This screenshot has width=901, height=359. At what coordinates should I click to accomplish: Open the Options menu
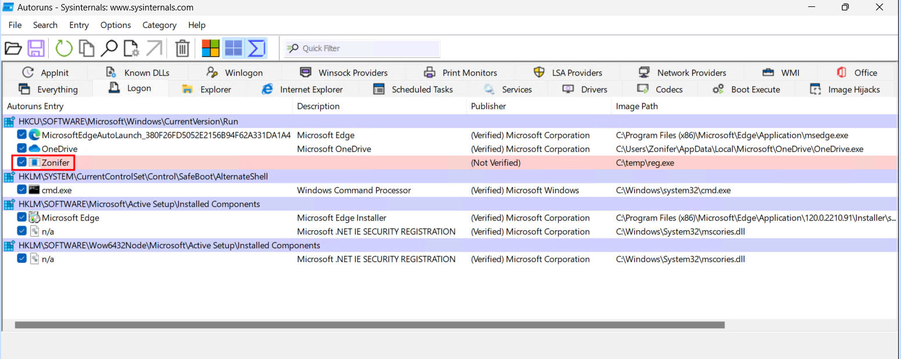tap(115, 25)
